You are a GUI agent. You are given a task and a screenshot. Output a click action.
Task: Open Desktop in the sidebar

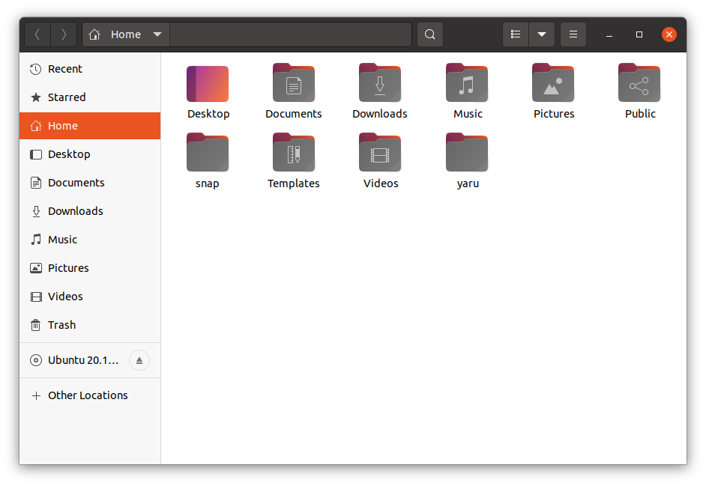pos(90,154)
